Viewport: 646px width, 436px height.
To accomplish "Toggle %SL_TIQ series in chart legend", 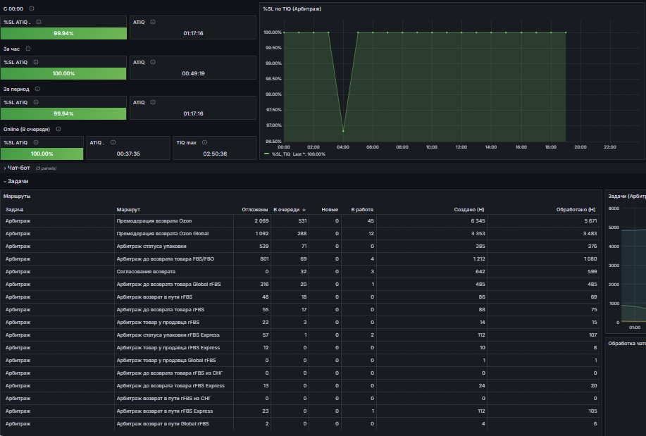I will [281, 154].
